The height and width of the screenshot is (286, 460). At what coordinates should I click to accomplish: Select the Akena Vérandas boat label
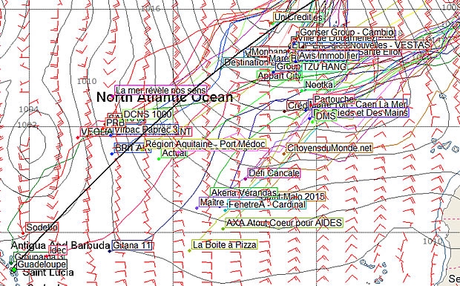[x=244, y=192]
